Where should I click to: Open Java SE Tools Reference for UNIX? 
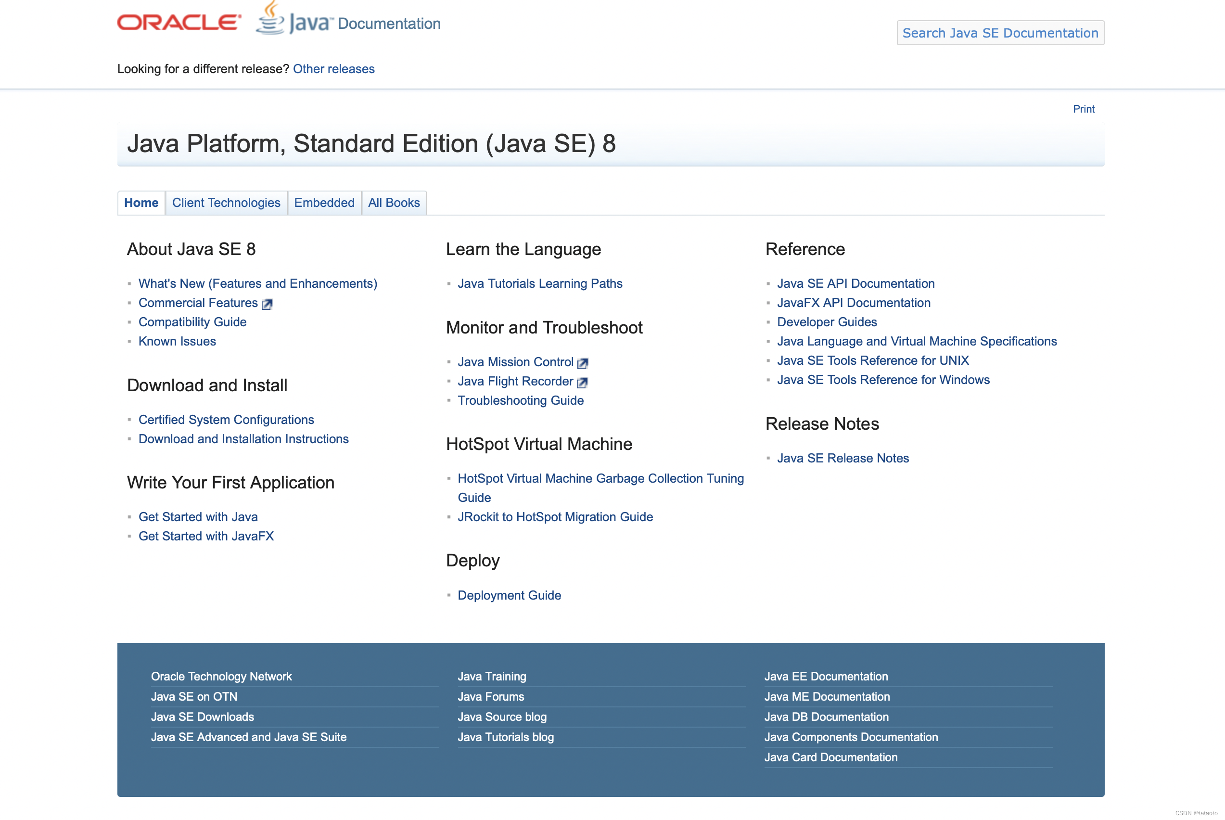pos(873,361)
